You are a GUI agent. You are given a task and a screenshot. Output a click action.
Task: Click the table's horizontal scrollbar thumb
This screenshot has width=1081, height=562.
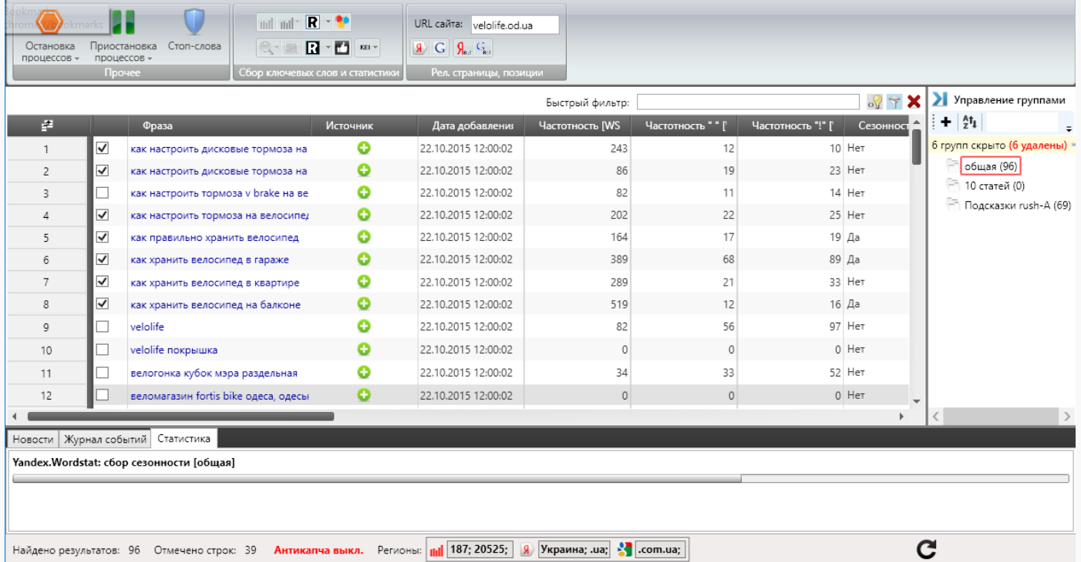[181, 416]
